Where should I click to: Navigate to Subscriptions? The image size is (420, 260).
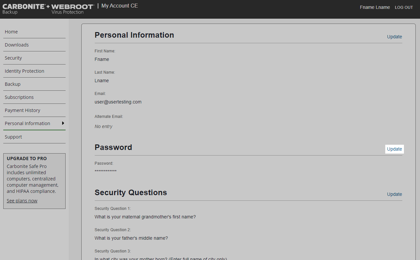[19, 97]
